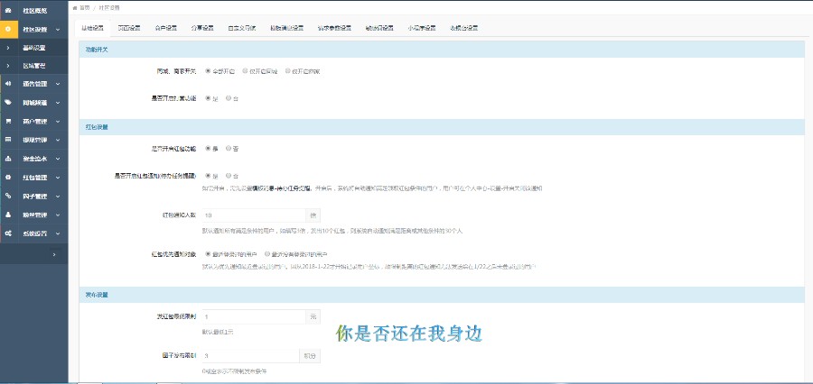Screen dimensions: 813x384
Task: Click the chain-link icon for 圈子管理
Action: (8, 197)
